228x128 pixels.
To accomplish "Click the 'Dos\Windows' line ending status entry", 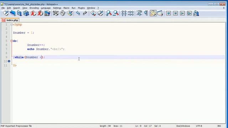I will [x=183, y=126].
